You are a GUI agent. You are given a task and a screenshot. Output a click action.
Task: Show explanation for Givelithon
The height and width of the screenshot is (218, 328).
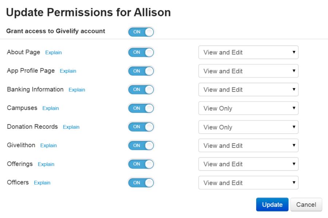[x=48, y=146]
